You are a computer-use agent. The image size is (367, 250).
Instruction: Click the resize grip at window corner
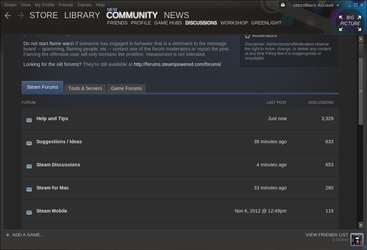364,247
